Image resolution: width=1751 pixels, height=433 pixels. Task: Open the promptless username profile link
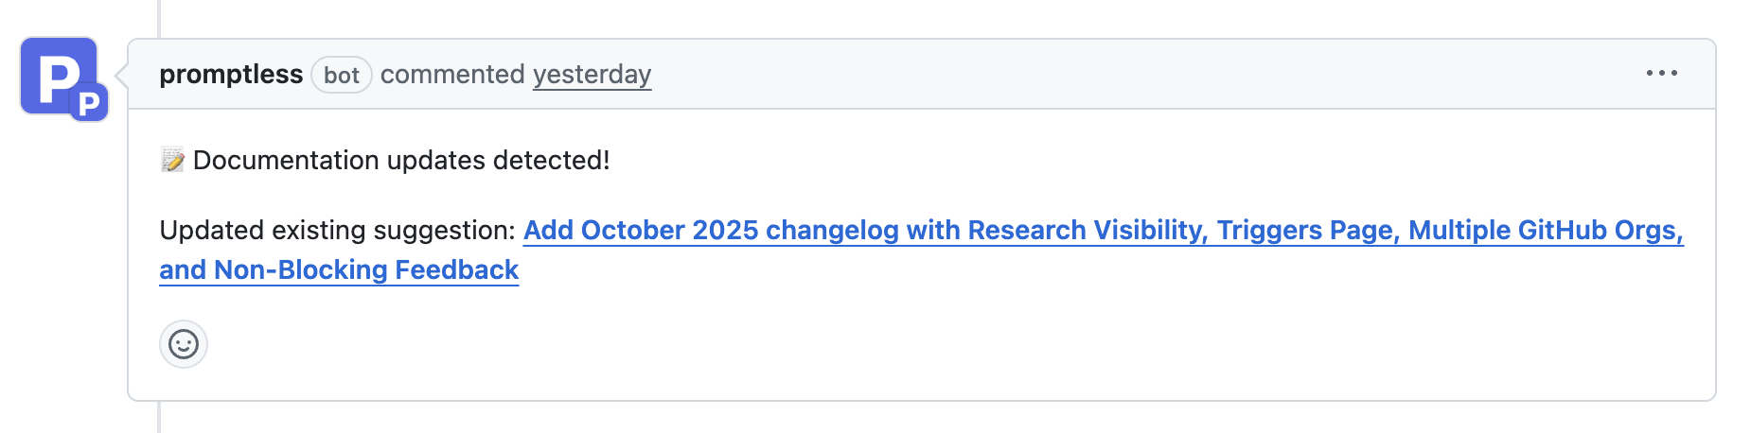point(231,75)
